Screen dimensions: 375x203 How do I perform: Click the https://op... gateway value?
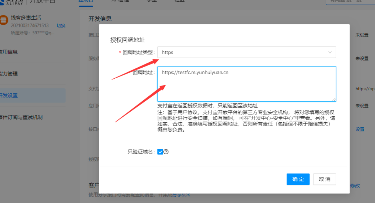click(365, 89)
